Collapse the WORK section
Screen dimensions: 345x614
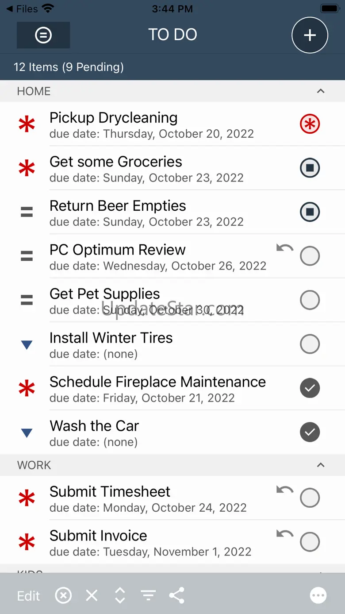(x=321, y=465)
